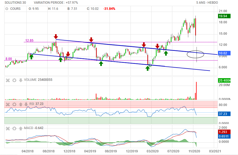The image size is (238, 155).
Task: Click the 12.85 resistance level label
Action: click(29, 40)
